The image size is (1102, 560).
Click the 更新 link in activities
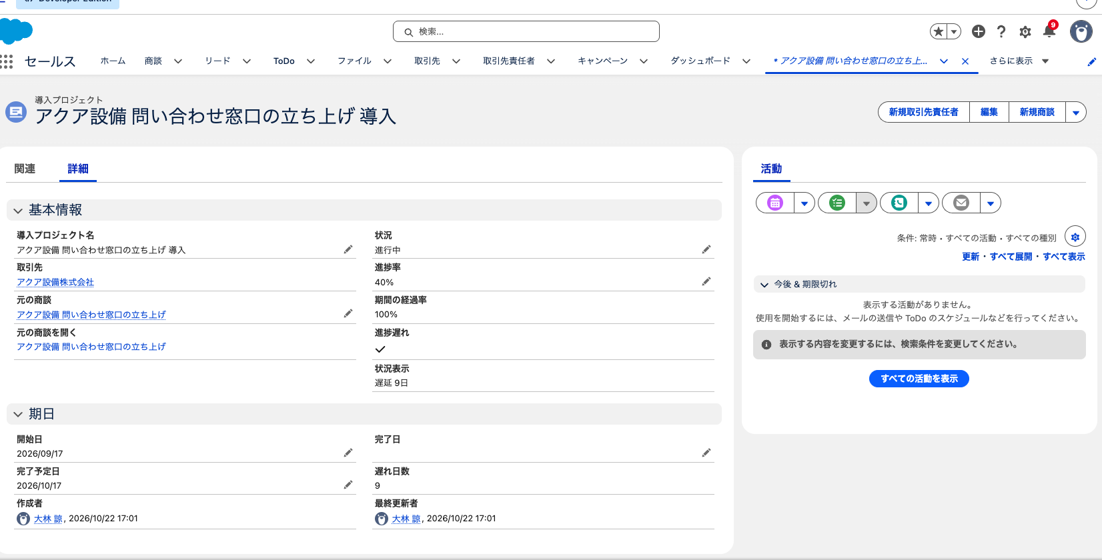[971, 257]
